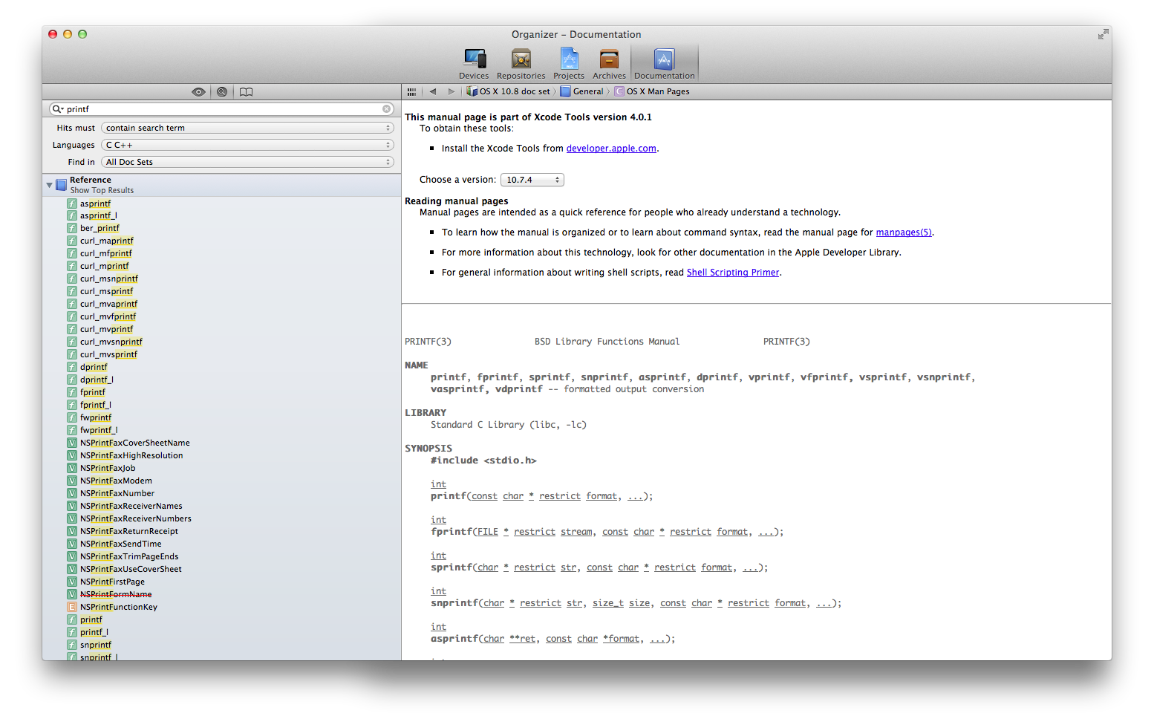Select the NSPrintFaxUseCoverSheet result
Viewport: 1154px width, 719px height.
coord(131,569)
